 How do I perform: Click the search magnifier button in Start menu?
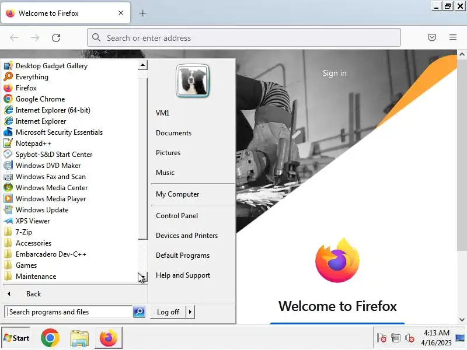[x=139, y=311]
